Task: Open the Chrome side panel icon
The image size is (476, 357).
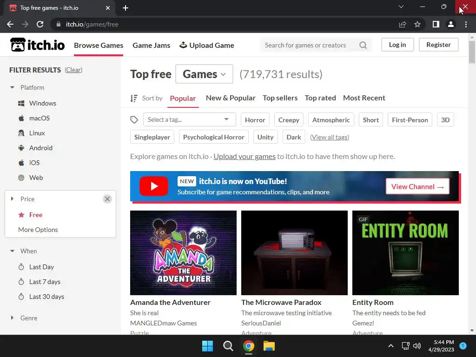Action: pyautogui.click(x=436, y=24)
